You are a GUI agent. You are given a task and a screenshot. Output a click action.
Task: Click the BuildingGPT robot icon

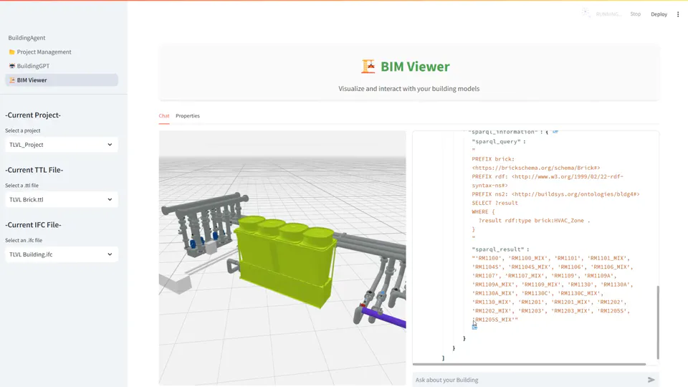[12, 66]
